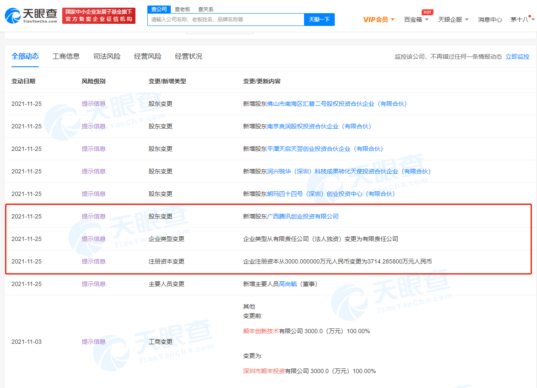Viewport: 537px width, 388px height.
Task: Open 消息中心 message center
Action: coord(490,20)
